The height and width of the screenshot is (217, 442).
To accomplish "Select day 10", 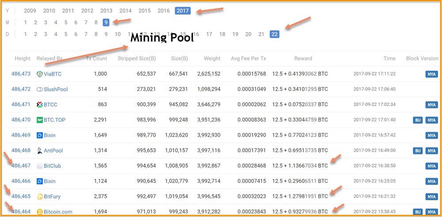I will point(118,34).
